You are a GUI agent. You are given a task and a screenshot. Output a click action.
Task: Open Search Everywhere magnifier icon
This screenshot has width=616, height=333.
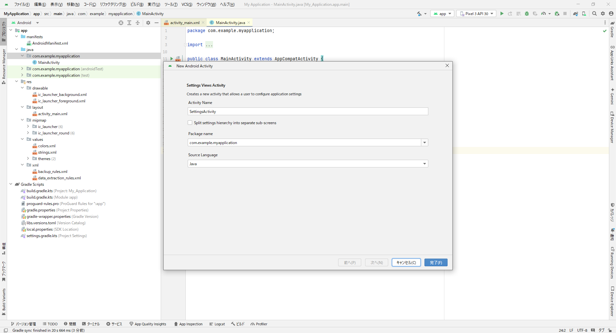pos(595,13)
